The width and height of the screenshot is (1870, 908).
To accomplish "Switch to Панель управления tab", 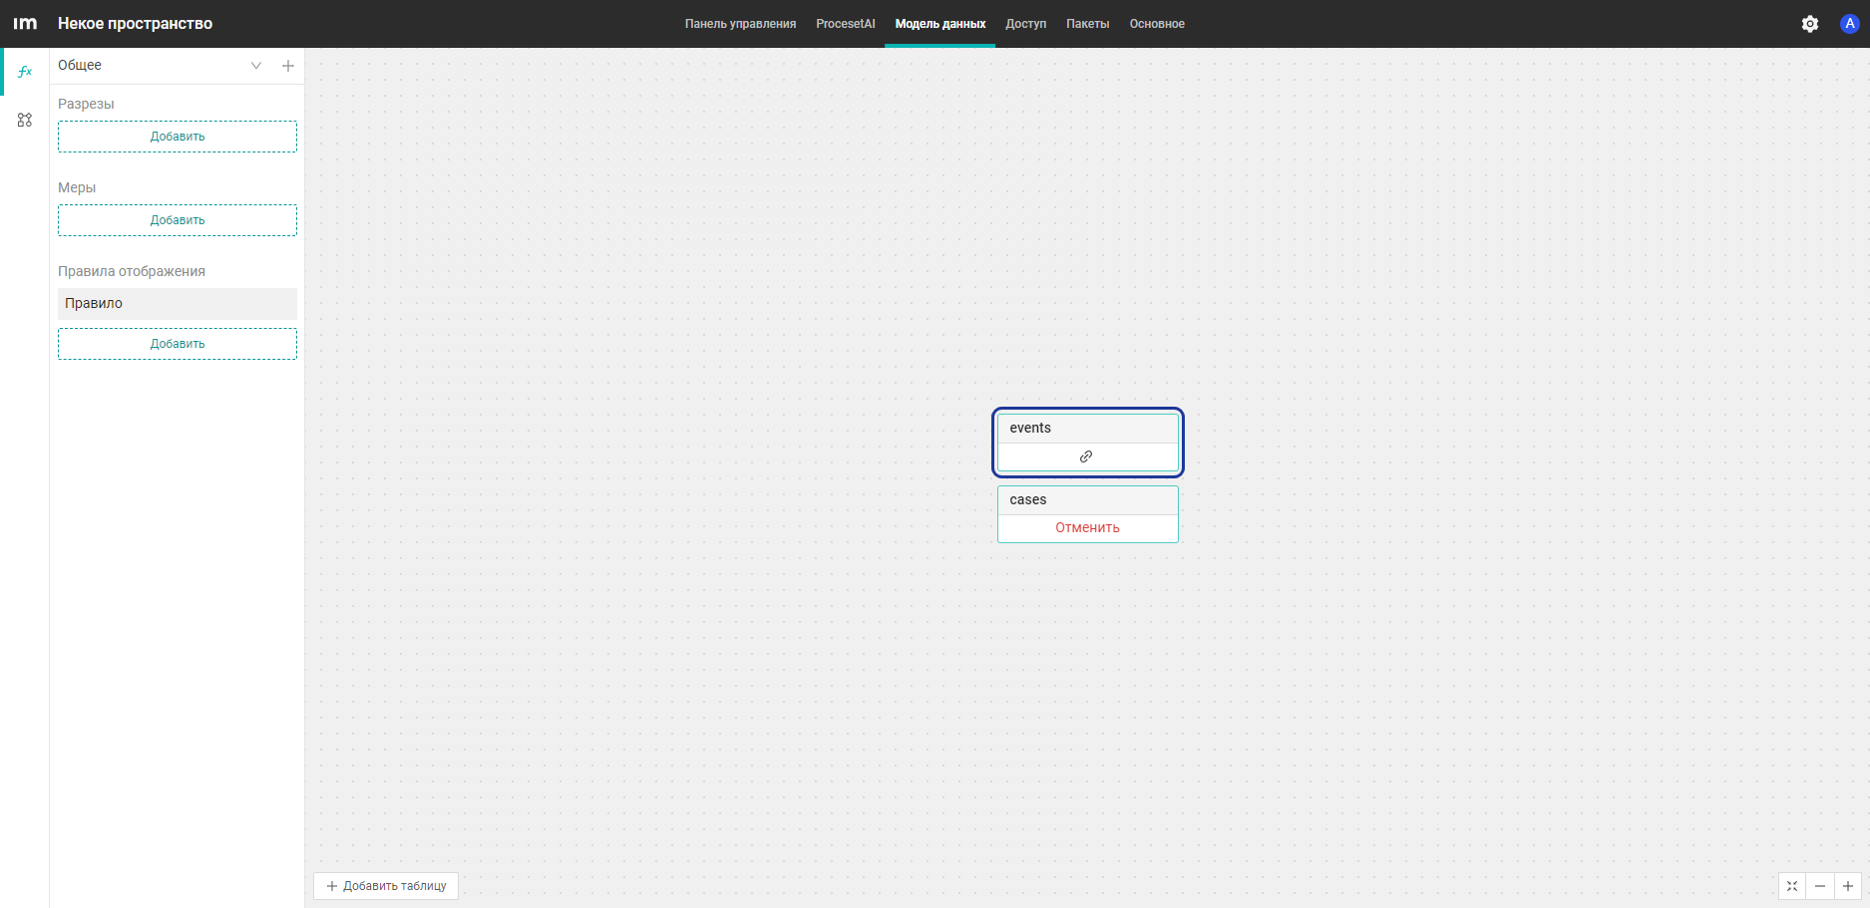I will [740, 24].
